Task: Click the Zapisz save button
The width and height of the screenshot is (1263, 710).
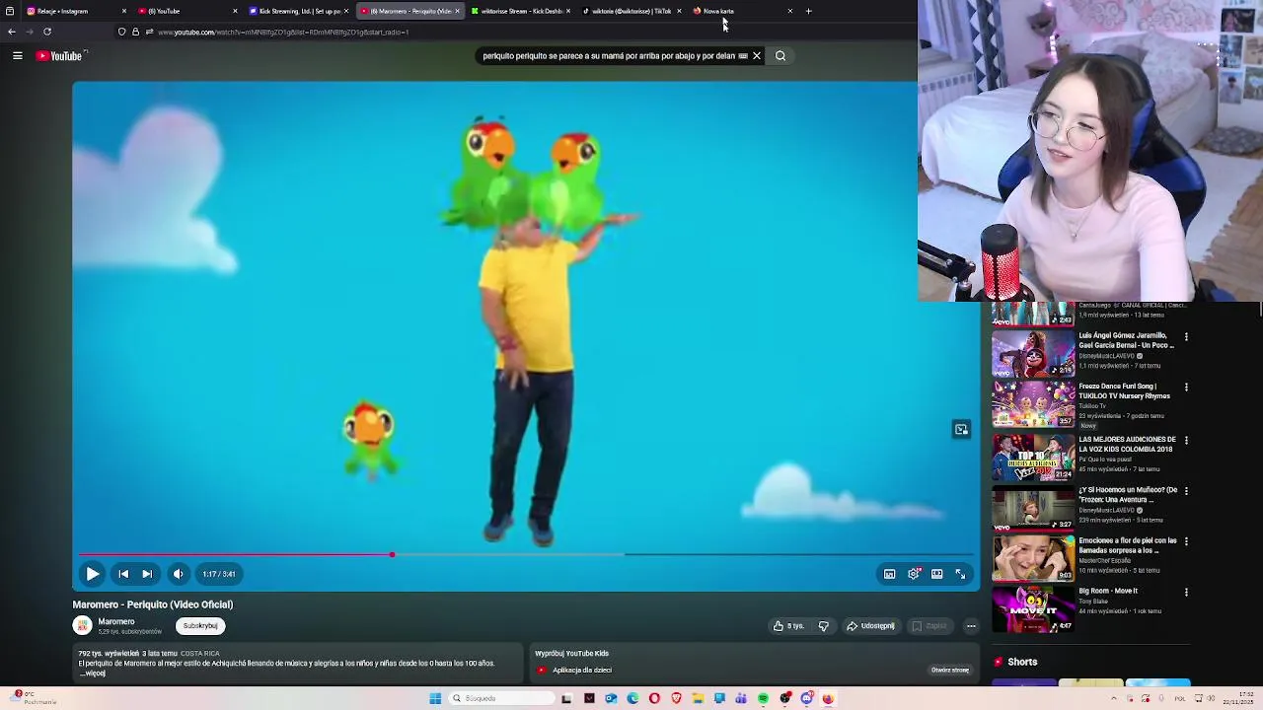Action: [x=929, y=625]
